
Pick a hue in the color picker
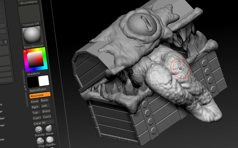(35, 59)
